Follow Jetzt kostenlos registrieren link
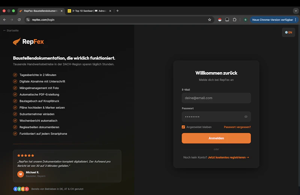Screen dimensions: 300x195 (228, 157)
